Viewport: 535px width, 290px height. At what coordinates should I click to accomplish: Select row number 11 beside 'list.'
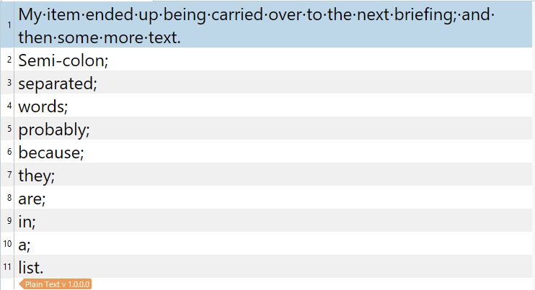pyautogui.click(x=7, y=268)
